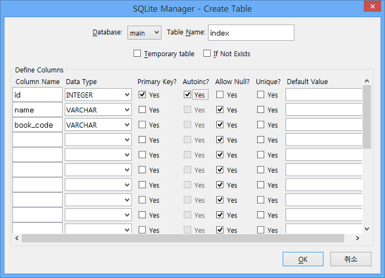The image size is (385, 278).
Task: Click the horizontal scrollbar track
Action: pos(183,238)
